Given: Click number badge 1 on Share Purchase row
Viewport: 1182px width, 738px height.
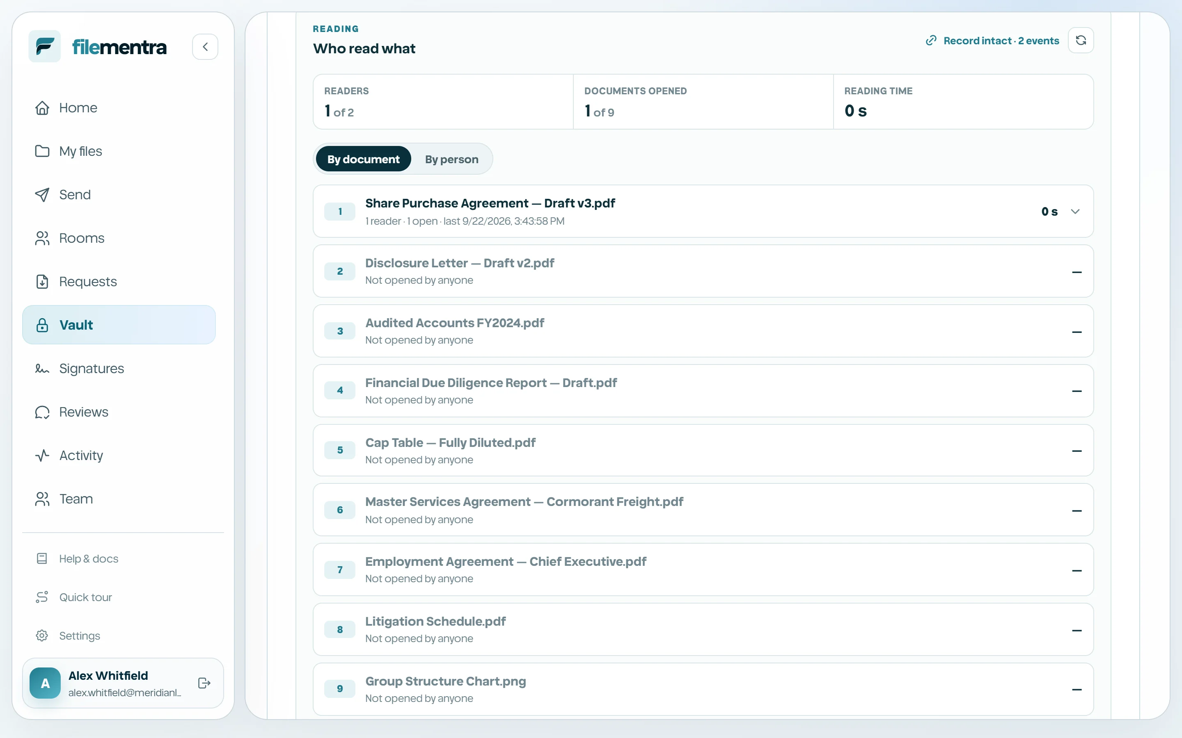Looking at the screenshot, I should coord(340,211).
